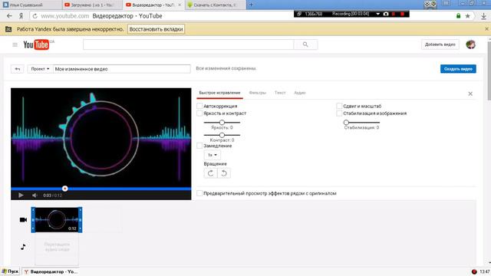Click the undo arrow button beside Проект
Image resolution: width=491 pixels, height=276 pixels.
coord(17,69)
